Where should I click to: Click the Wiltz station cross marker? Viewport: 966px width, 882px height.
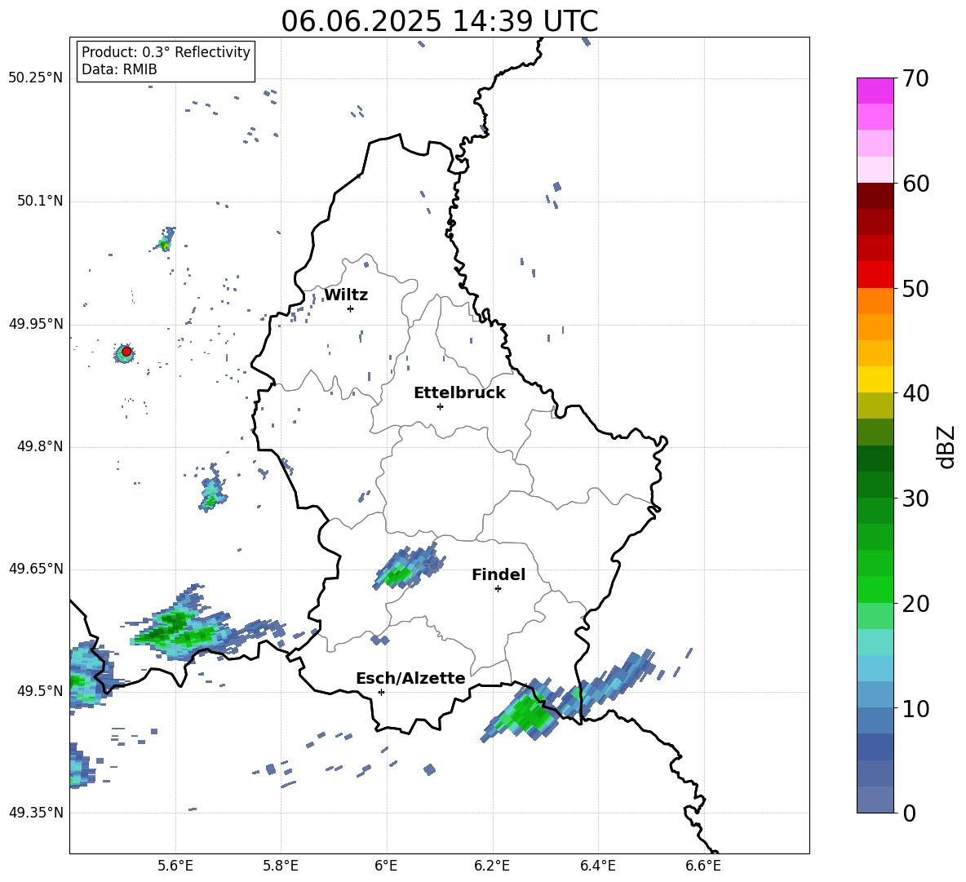(x=350, y=308)
